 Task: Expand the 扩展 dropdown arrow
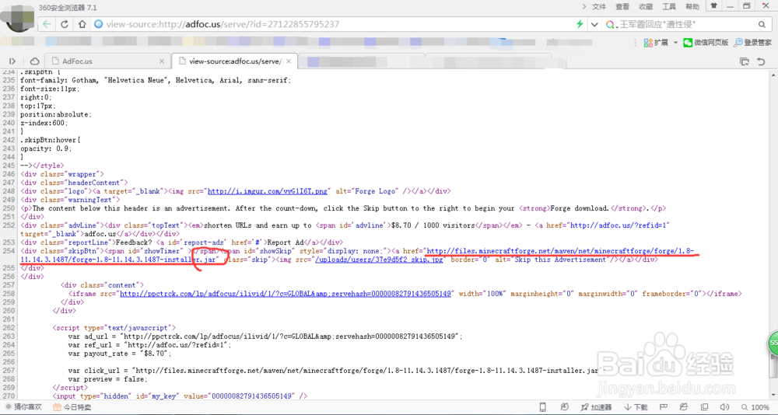pyautogui.click(x=675, y=43)
